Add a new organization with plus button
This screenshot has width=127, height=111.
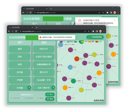point(53,87)
